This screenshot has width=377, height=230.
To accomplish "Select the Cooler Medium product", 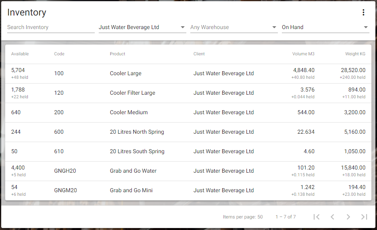I will click(x=129, y=112).
